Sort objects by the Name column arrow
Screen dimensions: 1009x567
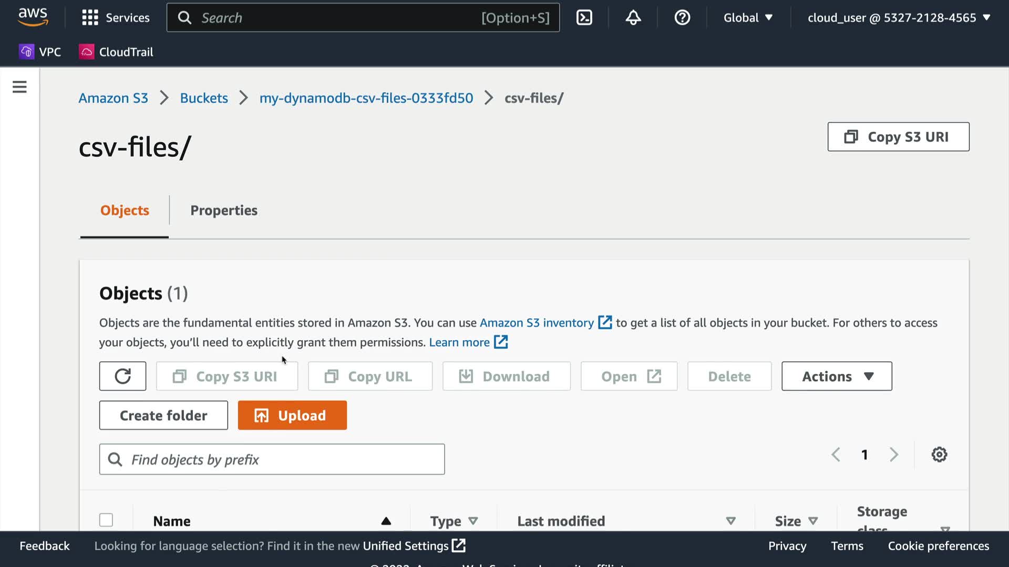coord(386,521)
